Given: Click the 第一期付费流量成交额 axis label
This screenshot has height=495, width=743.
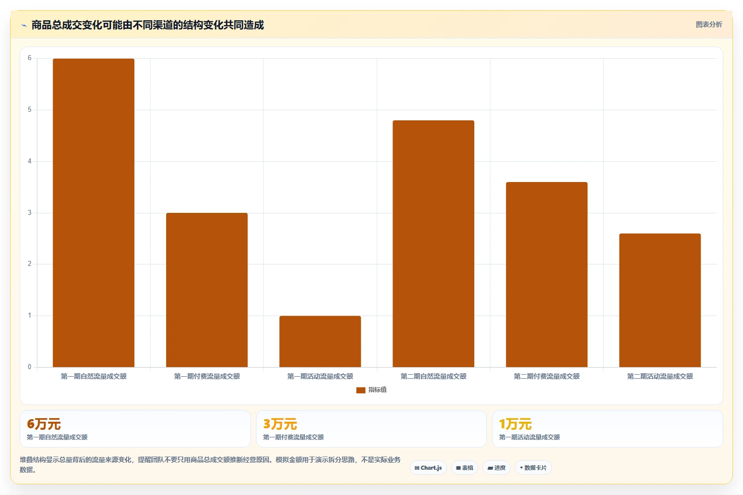Looking at the screenshot, I should [207, 376].
